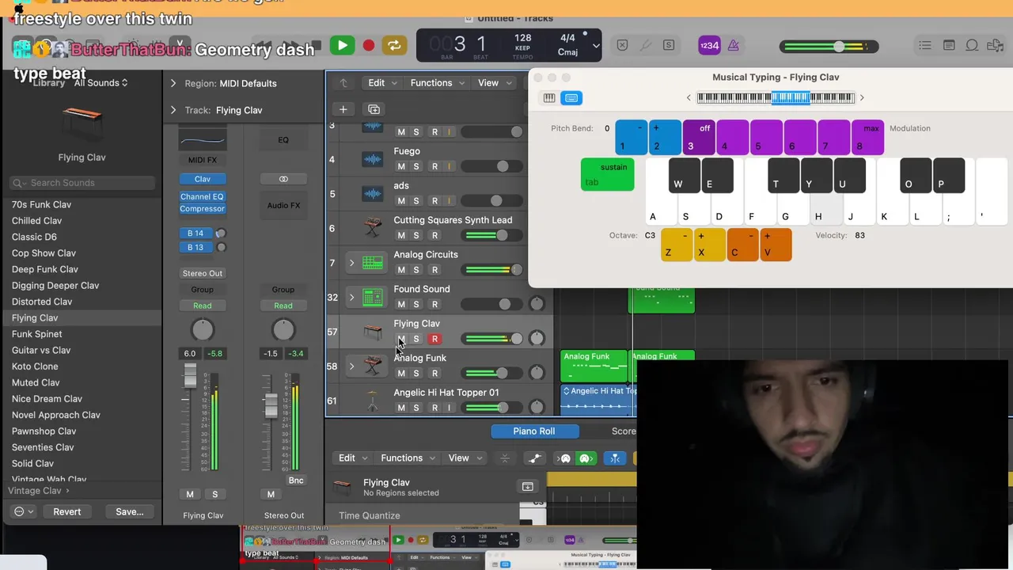Shift keyboard range left in Musical Typing
This screenshot has height=570, width=1013.
click(689, 98)
